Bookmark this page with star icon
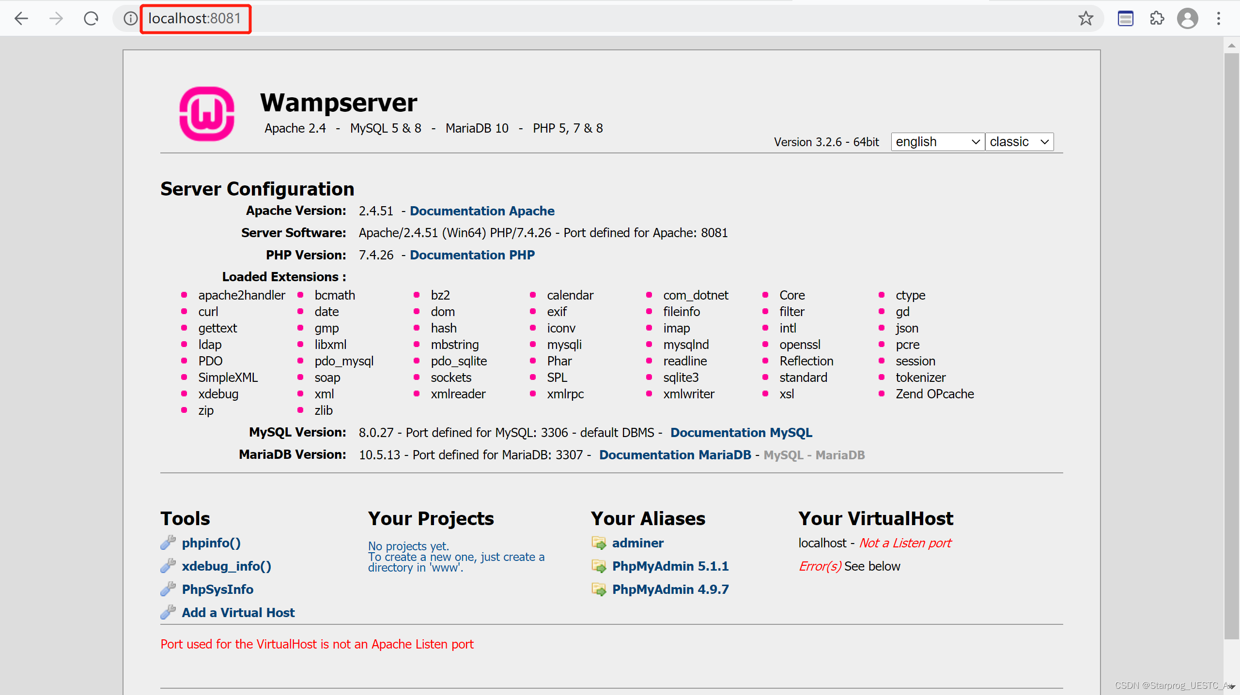 (1085, 18)
